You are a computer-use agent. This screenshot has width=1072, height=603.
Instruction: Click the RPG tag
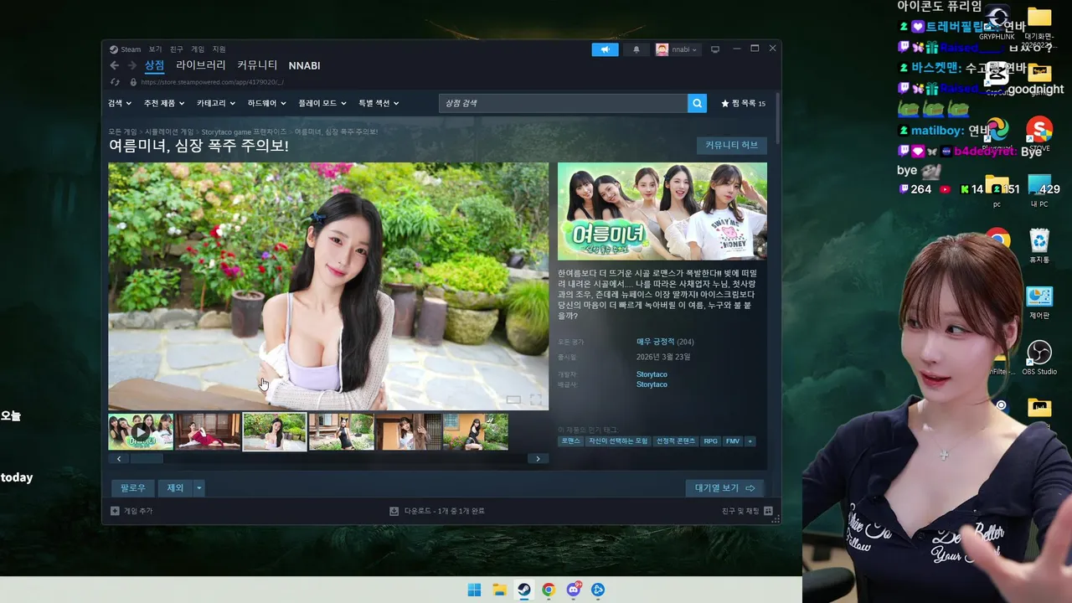(x=710, y=441)
